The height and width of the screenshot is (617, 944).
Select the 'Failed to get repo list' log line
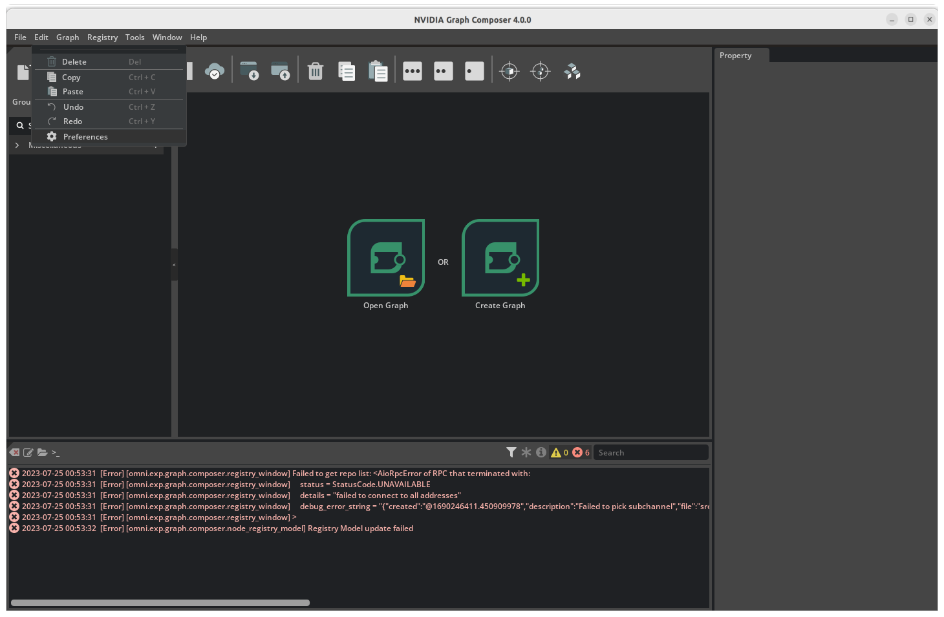359,474
